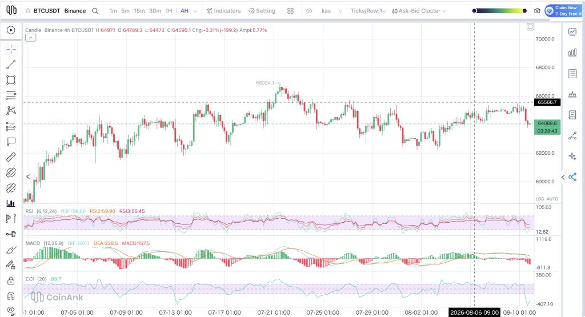Pick the ruler measurement tool
Viewport: 585px width, 317px height.
(x=11, y=157)
